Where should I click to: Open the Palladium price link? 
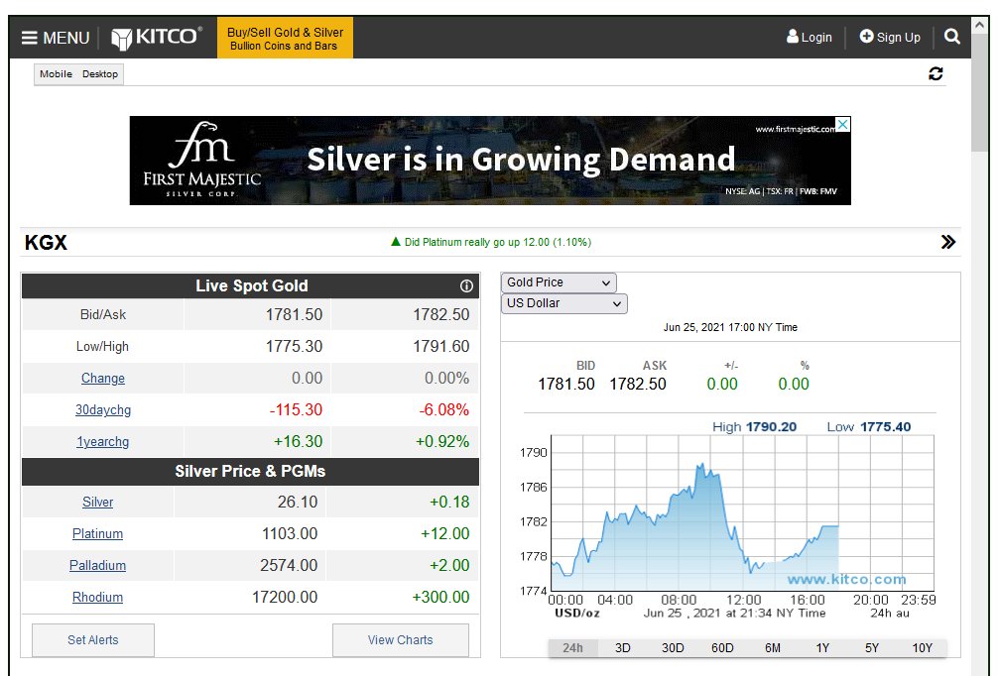[x=97, y=566]
